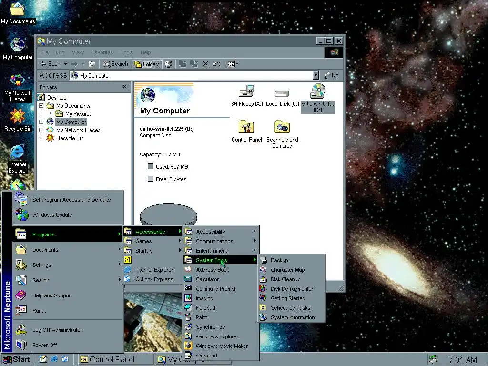Open the View menu
The image size is (488, 366).
pos(78,52)
